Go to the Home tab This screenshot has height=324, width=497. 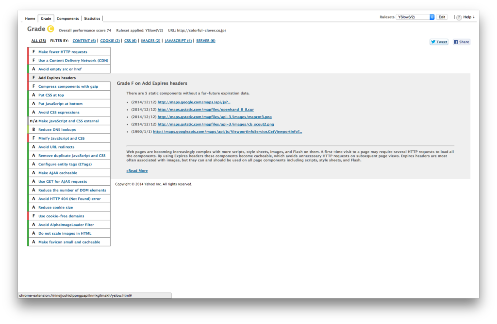[30, 18]
